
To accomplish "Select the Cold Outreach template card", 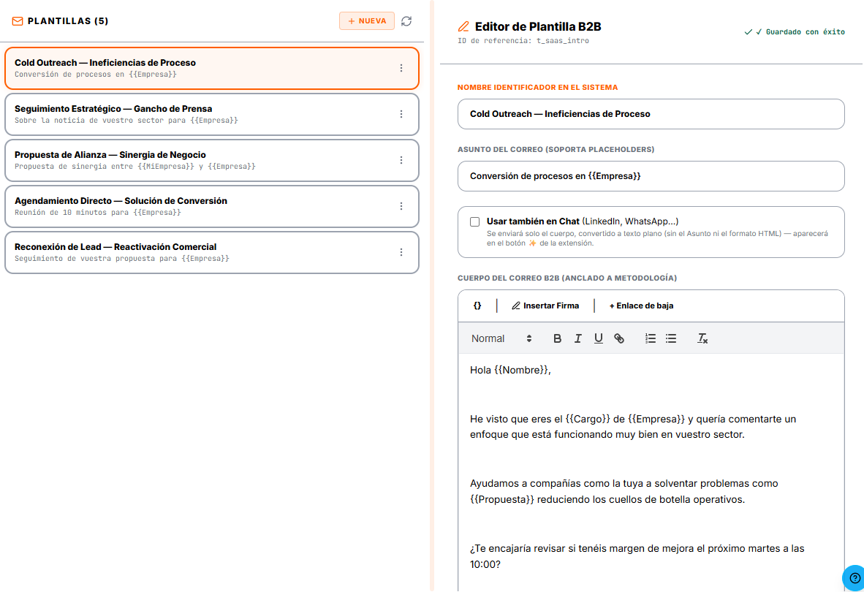I will coord(212,68).
